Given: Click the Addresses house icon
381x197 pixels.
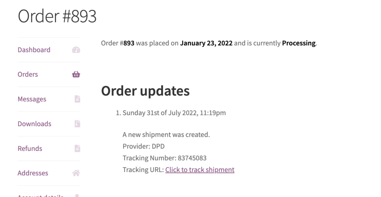Looking at the screenshot, I should coord(76,173).
